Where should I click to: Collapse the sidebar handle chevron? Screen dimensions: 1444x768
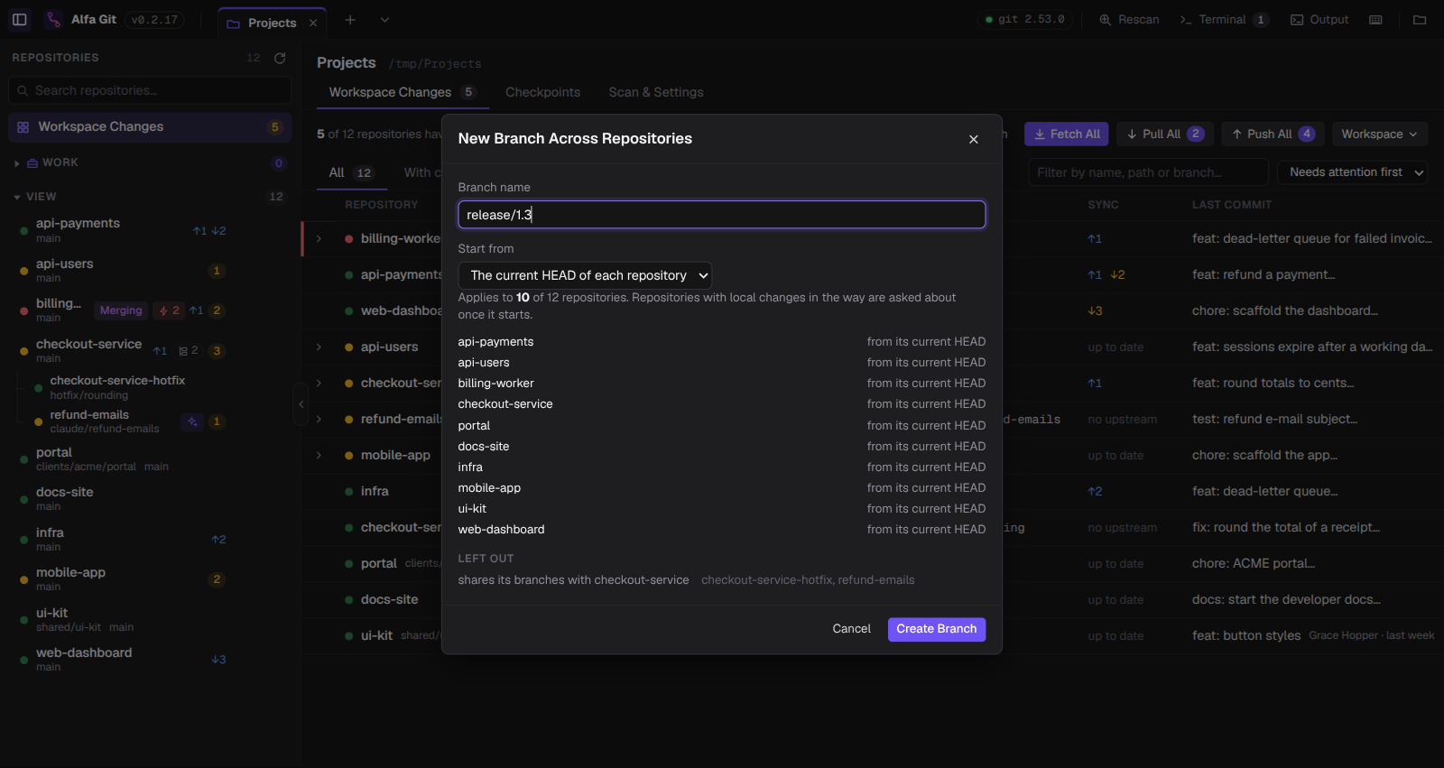(301, 404)
